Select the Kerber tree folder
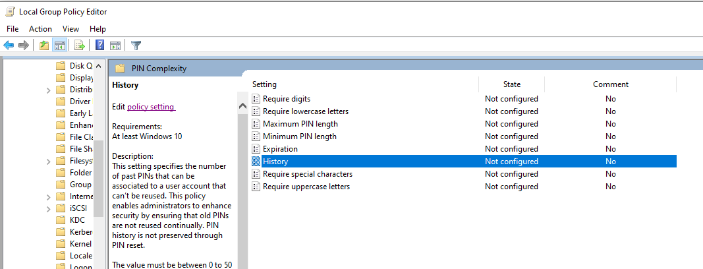The width and height of the screenshot is (703, 269). [x=81, y=232]
